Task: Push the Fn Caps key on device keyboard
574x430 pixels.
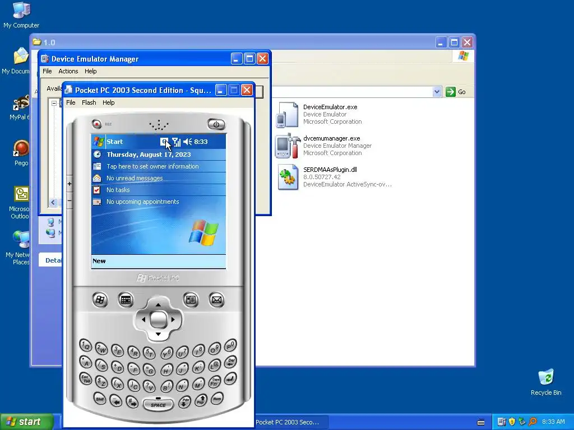Action: click(x=215, y=382)
